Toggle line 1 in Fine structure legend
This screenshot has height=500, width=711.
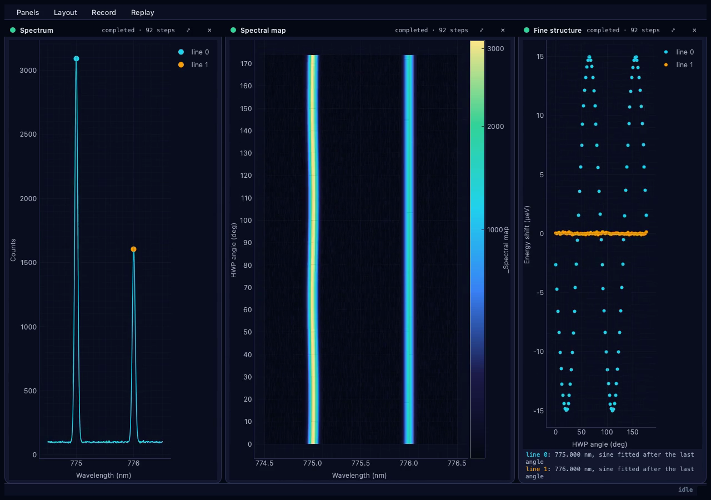point(678,65)
